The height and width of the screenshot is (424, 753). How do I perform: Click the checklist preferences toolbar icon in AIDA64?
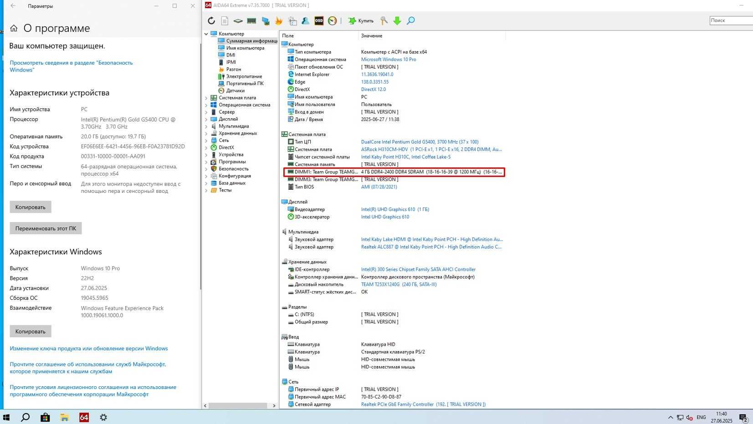coord(292,20)
